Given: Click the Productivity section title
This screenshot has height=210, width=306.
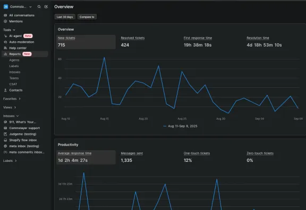Looking at the screenshot, I should pos(68,145).
